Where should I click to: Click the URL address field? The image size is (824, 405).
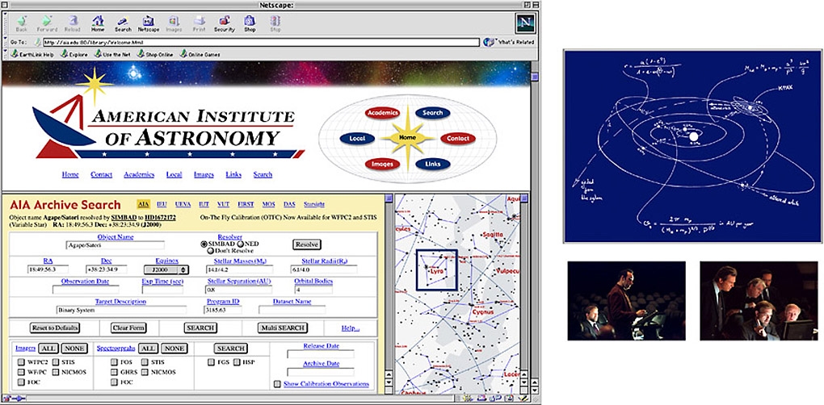pos(261,42)
